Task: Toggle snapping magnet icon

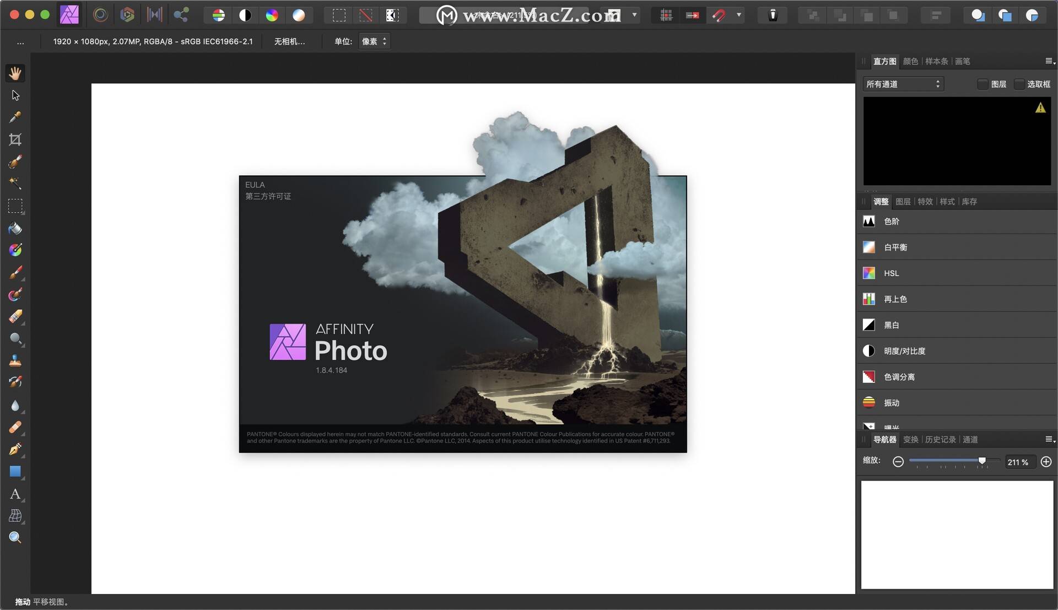Action: (719, 15)
